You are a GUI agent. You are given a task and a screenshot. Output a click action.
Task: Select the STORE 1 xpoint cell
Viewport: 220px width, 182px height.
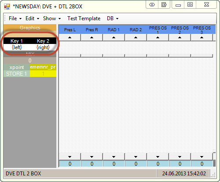pyautogui.click(x=17, y=74)
